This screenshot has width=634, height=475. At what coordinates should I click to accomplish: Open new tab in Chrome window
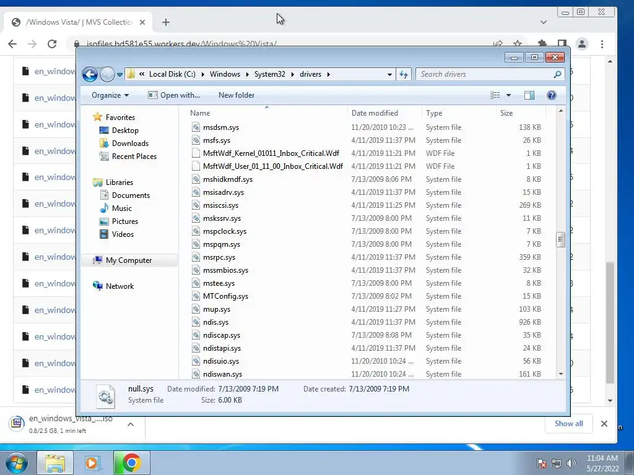tap(166, 22)
